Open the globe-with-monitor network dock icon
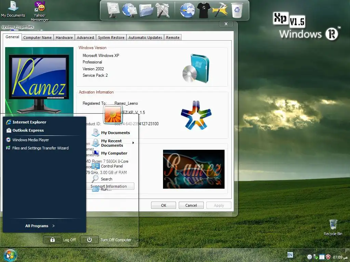 click(x=129, y=10)
